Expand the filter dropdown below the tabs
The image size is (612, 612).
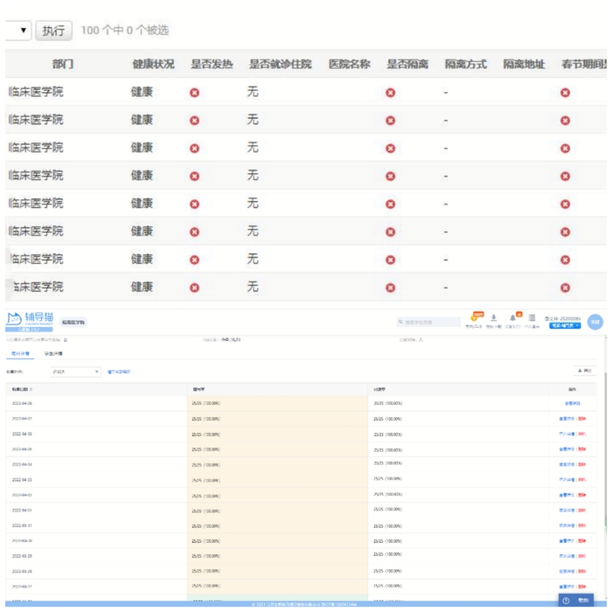74,372
